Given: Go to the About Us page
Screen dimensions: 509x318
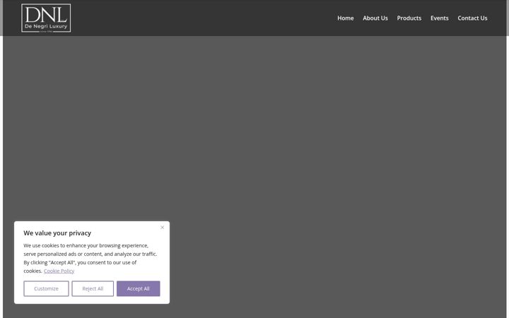Looking at the screenshot, I should (375, 18).
